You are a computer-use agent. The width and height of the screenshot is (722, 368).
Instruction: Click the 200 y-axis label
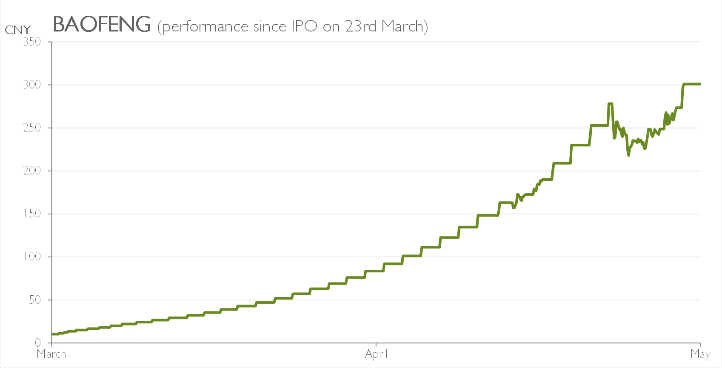(x=32, y=171)
